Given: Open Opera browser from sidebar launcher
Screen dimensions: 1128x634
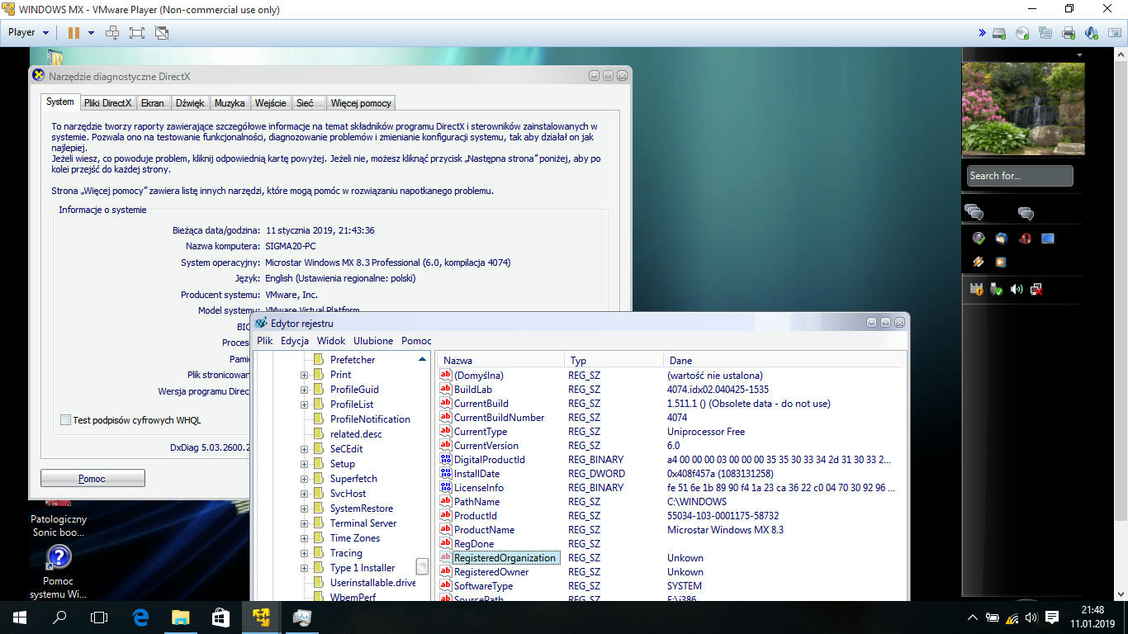Looking at the screenshot, I should [1025, 239].
